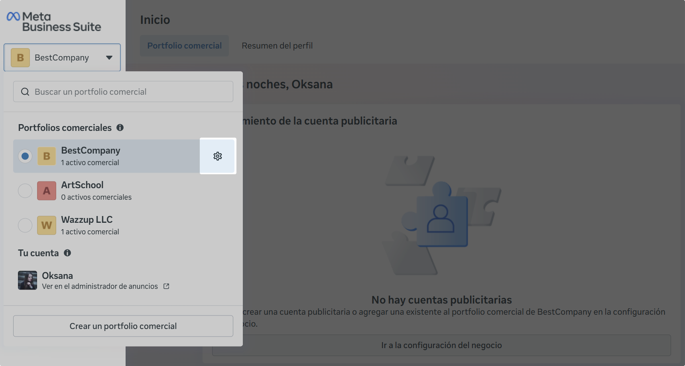Select the Wazzup LLC radio button
This screenshot has width=685, height=366.
[x=25, y=225]
